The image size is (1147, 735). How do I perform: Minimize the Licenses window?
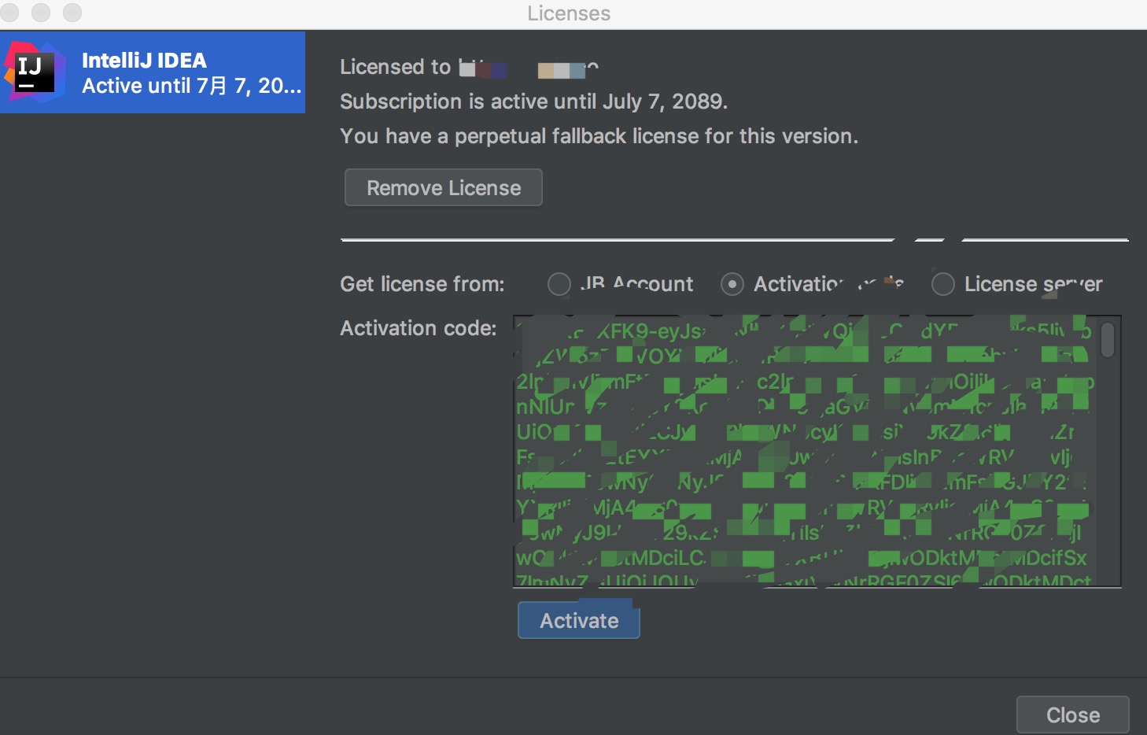click(41, 13)
